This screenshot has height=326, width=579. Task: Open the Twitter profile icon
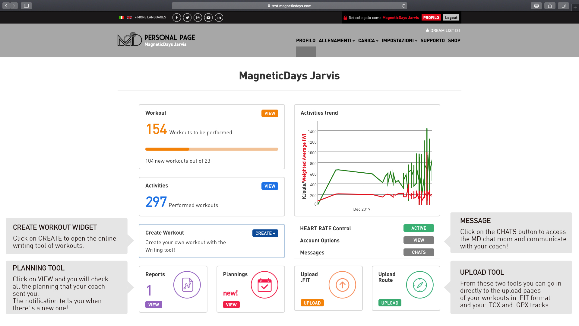tap(187, 18)
